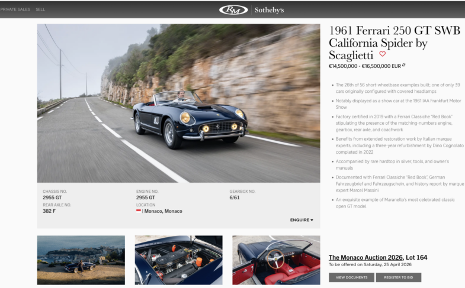The image size is (465, 288).
Task: Click the bullet mentioning Marcel Massini history report
Action: 399,183
